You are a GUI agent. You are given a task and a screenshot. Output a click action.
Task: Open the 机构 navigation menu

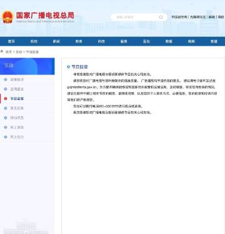click(34, 41)
